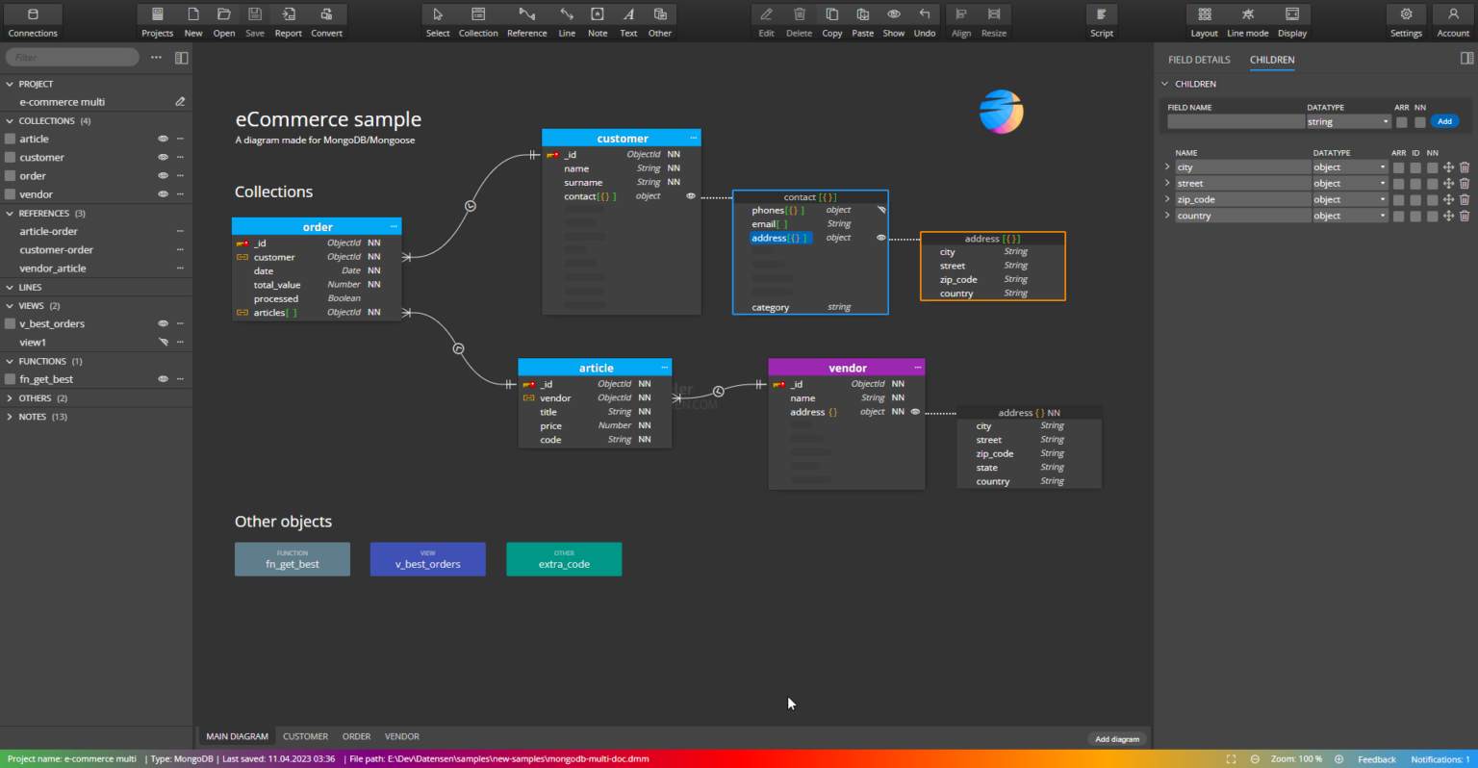
Task: Expand the country child field row
Action: tap(1166, 215)
